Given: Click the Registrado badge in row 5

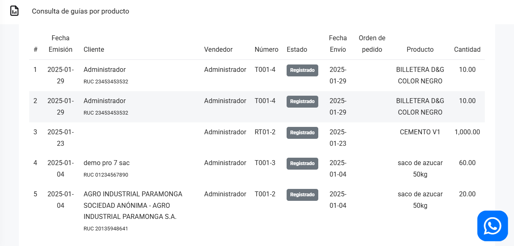Looking at the screenshot, I should [302, 195].
